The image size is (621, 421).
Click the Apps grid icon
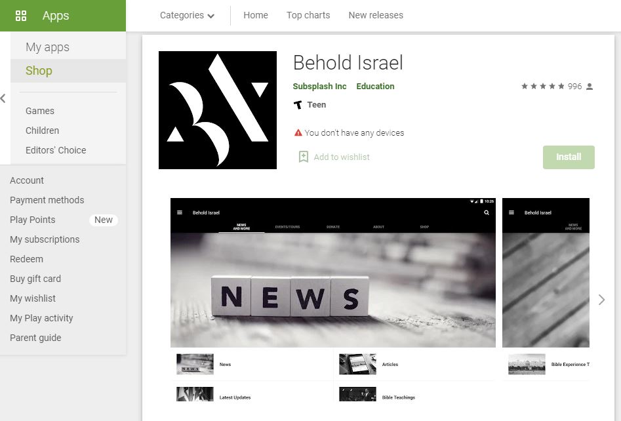point(21,16)
